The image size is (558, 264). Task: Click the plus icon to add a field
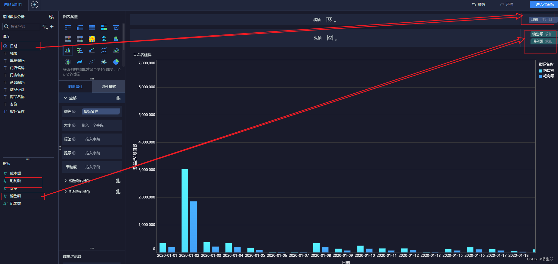point(52,27)
